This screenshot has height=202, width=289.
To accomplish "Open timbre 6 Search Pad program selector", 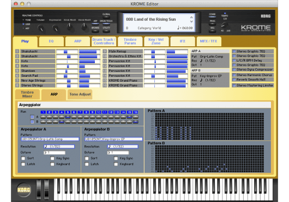I will point(38,76).
